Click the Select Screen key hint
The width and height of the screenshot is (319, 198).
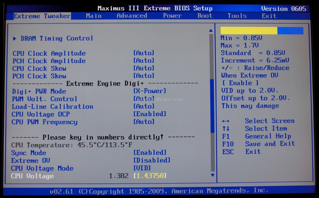coord(270,121)
